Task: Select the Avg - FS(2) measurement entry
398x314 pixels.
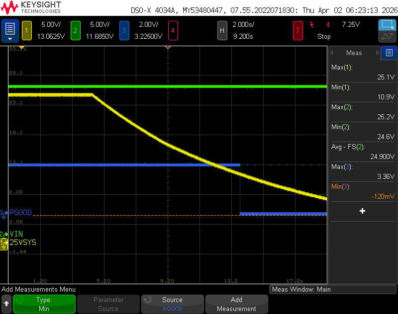Action: pyautogui.click(x=363, y=152)
